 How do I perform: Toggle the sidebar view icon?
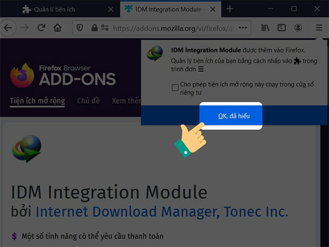coord(282,28)
